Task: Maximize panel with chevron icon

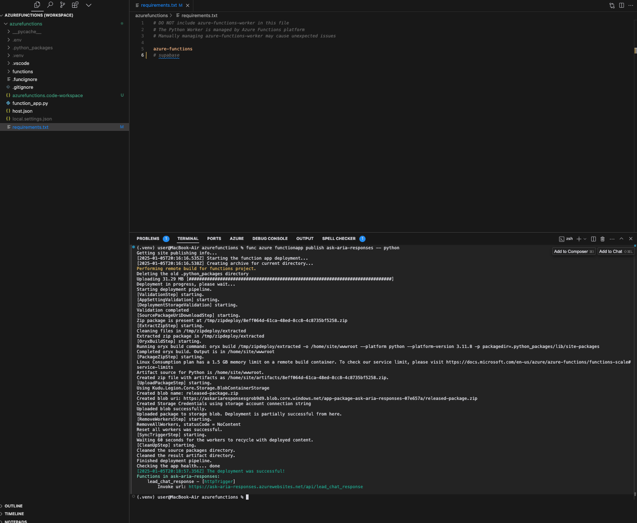Action: [x=621, y=238]
